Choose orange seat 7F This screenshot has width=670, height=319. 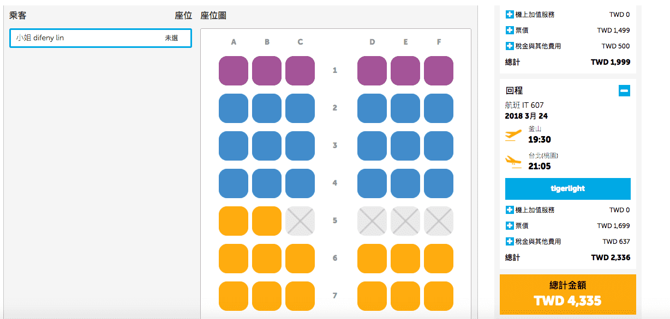tap(439, 296)
